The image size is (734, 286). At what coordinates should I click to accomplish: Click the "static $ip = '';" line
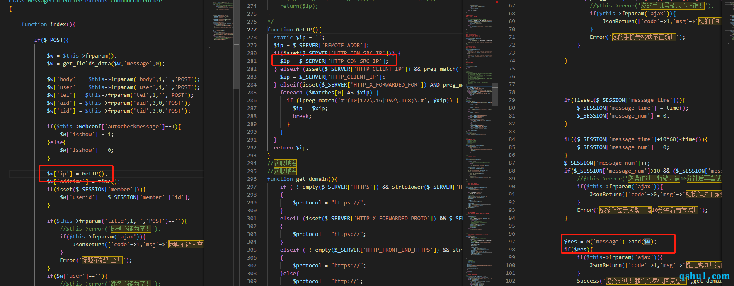(x=299, y=37)
